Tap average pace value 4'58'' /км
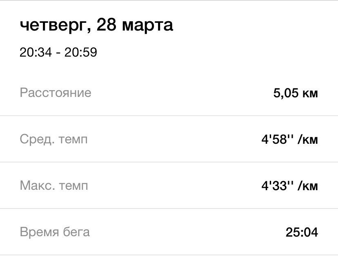The image size is (338, 259). point(290,139)
